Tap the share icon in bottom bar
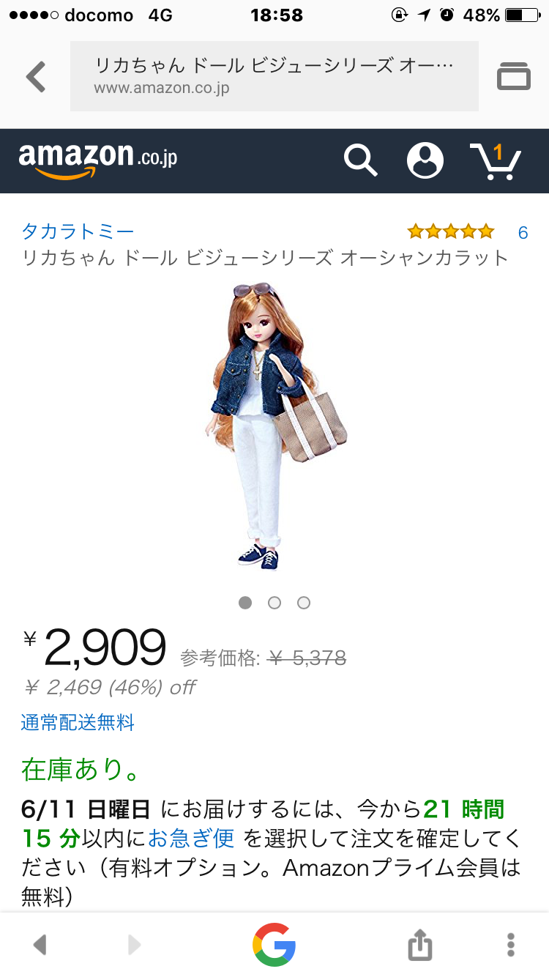Viewport: 549px width, 977px height. [420, 944]
